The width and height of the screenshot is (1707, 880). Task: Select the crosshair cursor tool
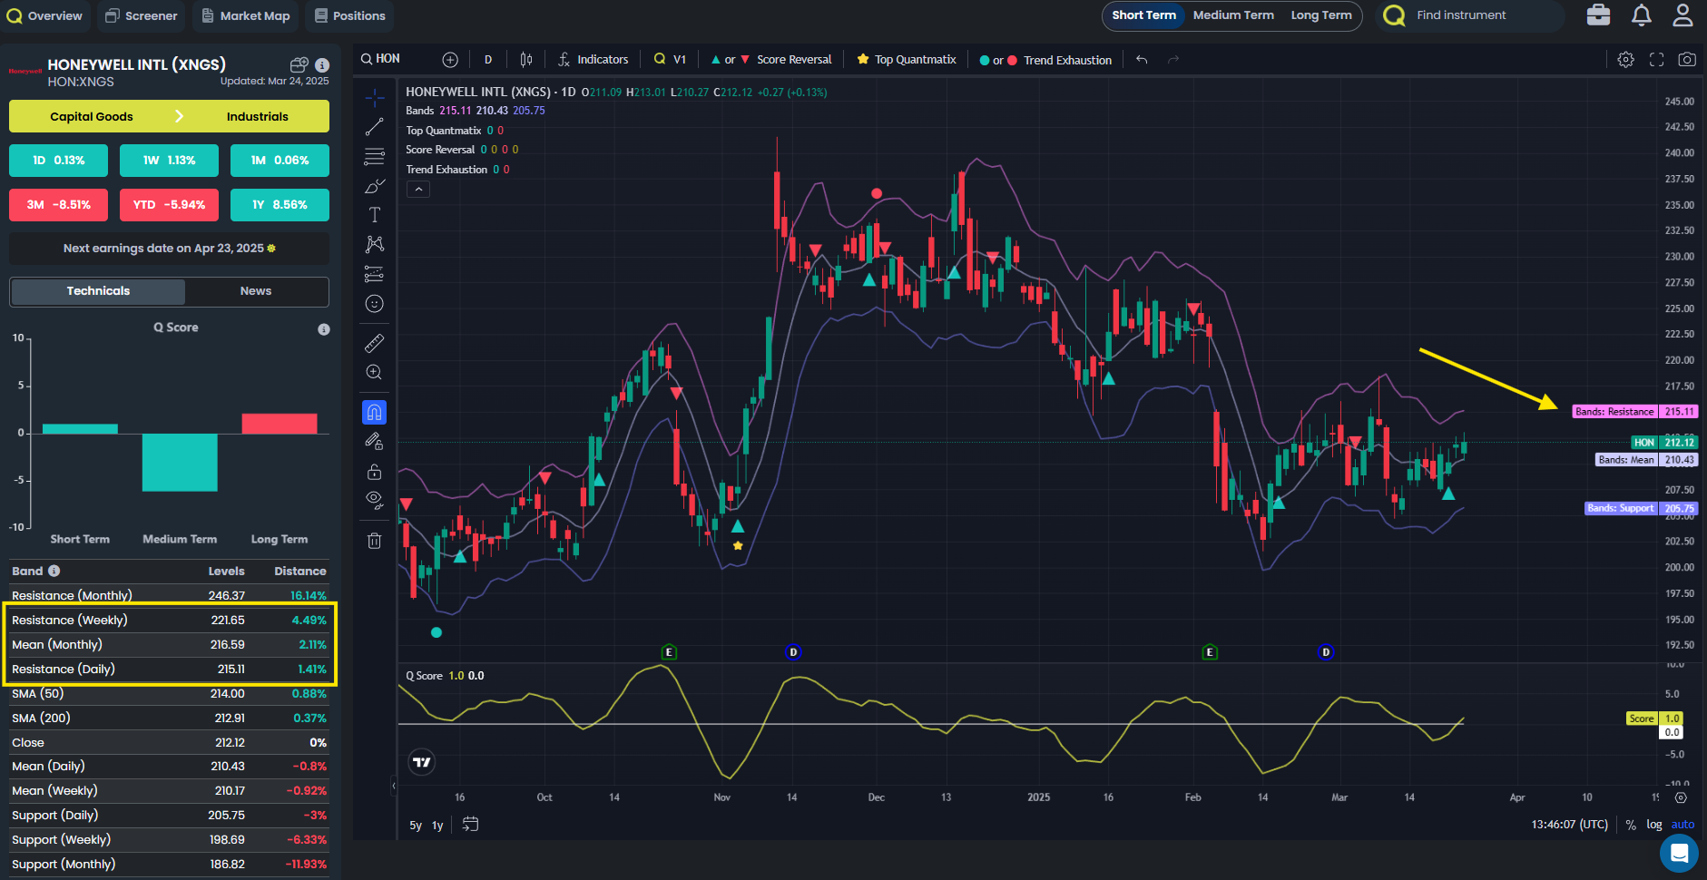374,98
